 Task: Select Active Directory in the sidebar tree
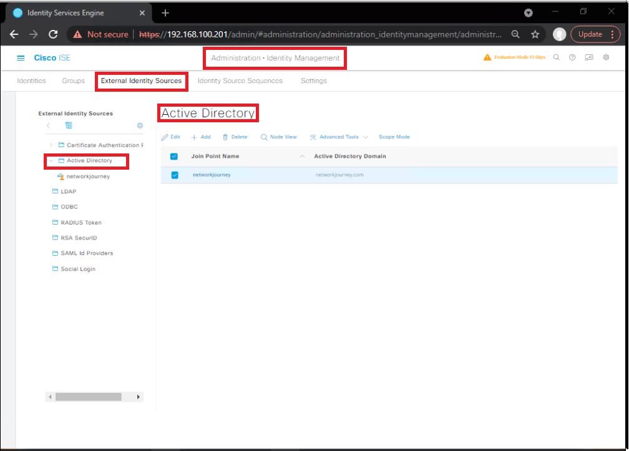click(x=89, y=161)
